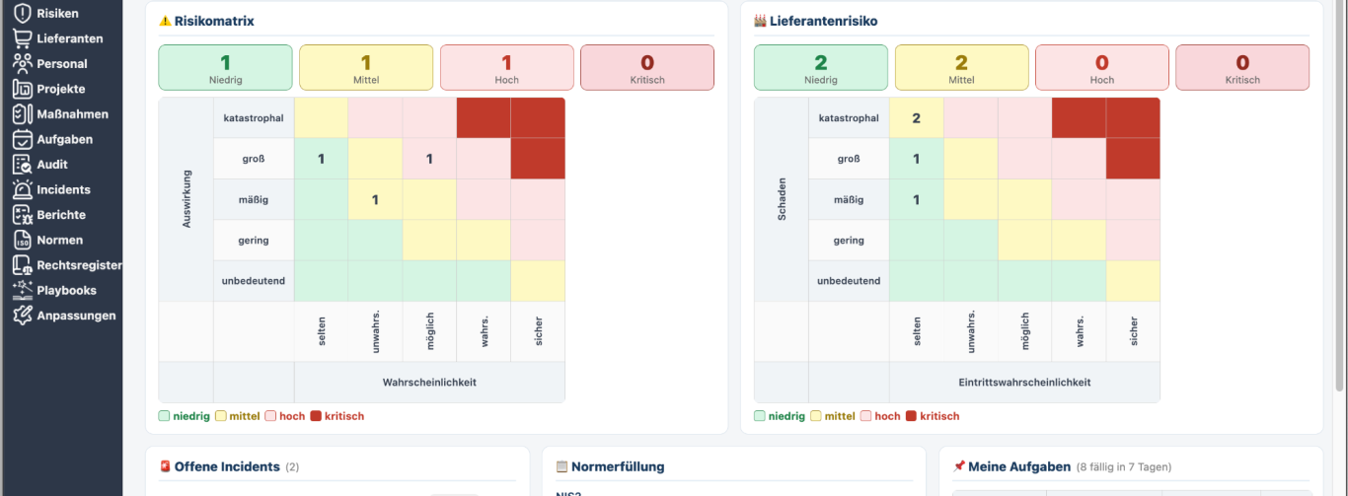Navigate to Rechtsregister in the sidebar

point(79,265)
